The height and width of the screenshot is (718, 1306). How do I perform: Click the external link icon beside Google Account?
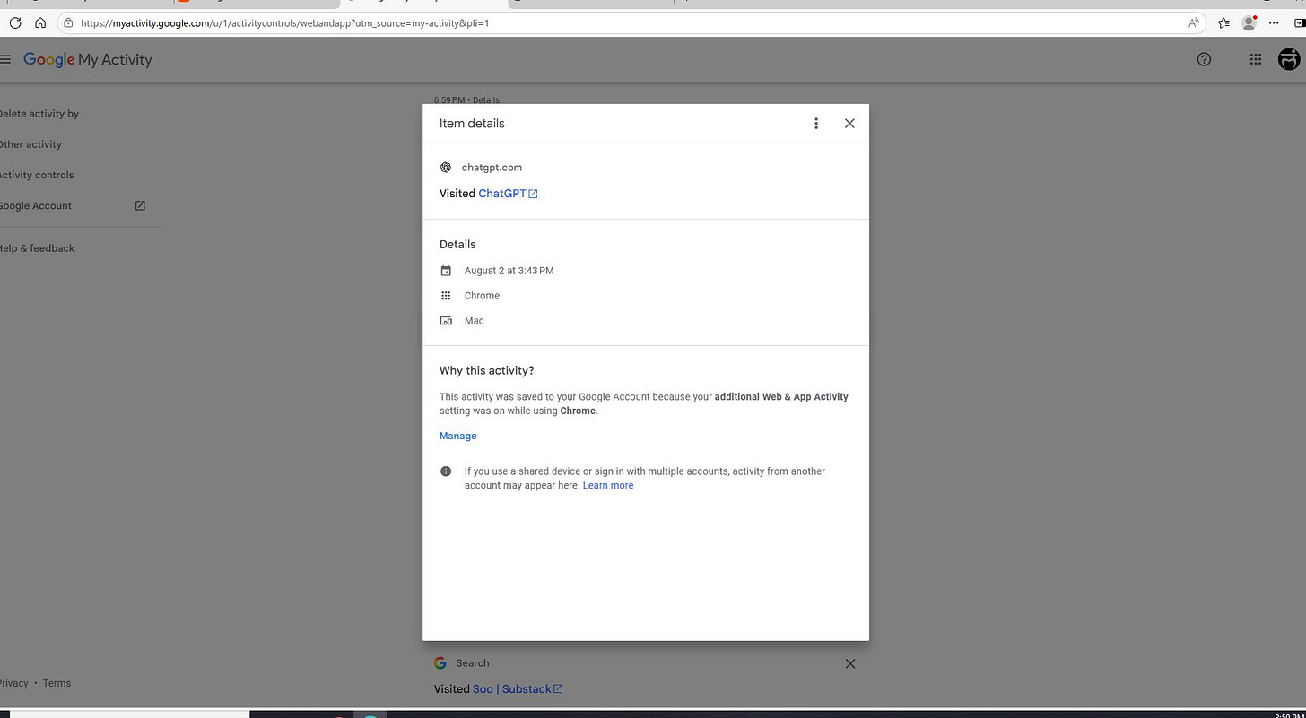[x=140, y=205]
